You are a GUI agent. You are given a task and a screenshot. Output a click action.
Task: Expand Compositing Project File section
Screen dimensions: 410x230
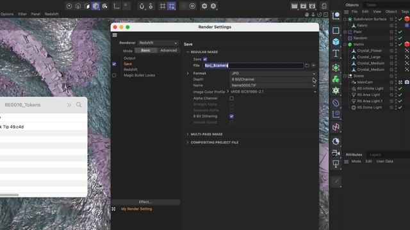click(188, 142)
